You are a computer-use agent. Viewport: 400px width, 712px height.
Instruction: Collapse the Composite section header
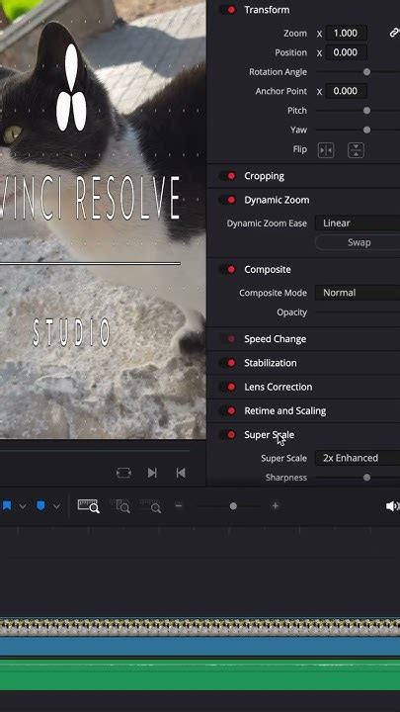pos(268,269)
